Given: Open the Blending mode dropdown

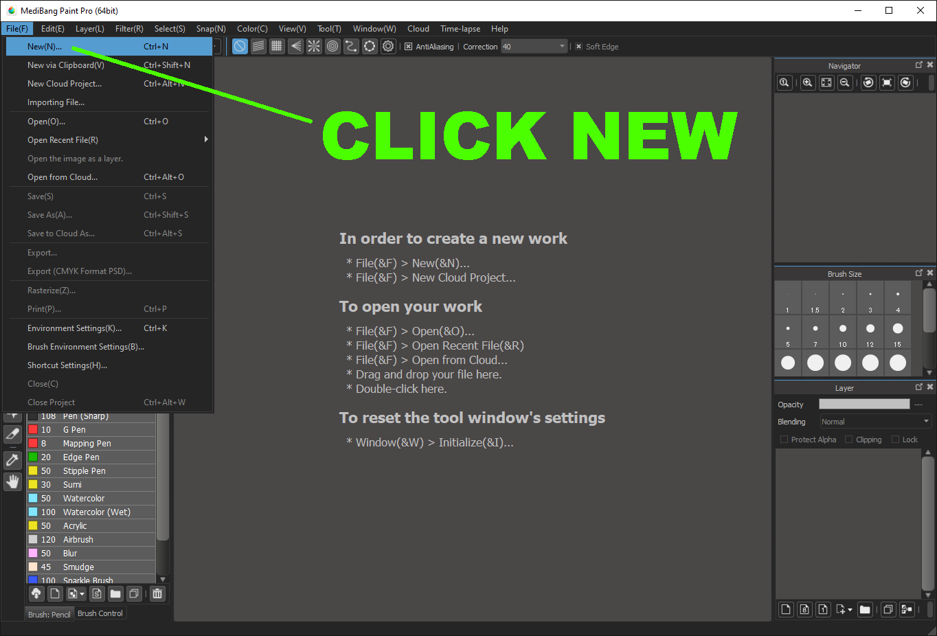Looking at the screenshot, I should click(x=875, y=422).
